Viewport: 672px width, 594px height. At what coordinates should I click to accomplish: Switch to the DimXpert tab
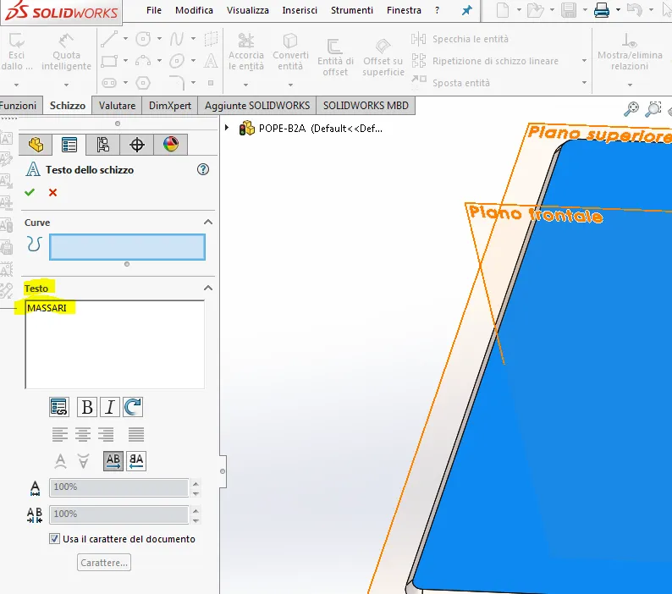(x=170, y=106)
